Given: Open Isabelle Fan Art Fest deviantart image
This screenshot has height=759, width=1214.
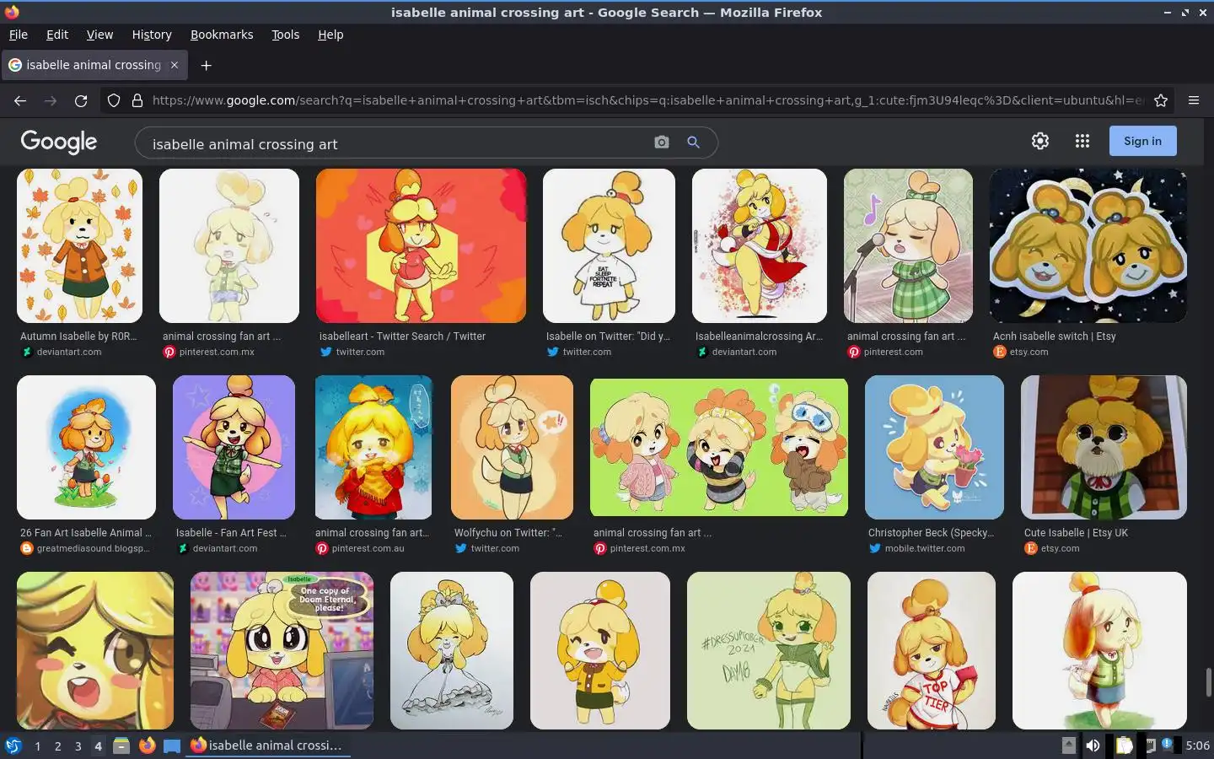Looking at the screenshot, I should tap(234, 447).
